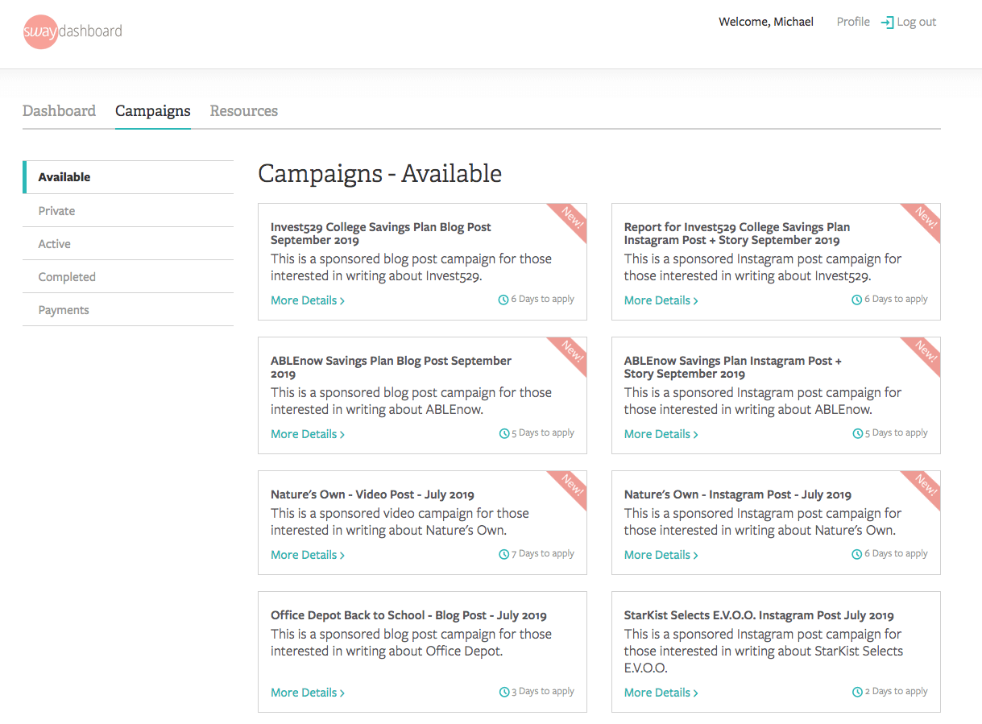Click title "StarKist Selects E.V.O.O. Instagram Post July 2019"
982x724 pixels.
759,615
